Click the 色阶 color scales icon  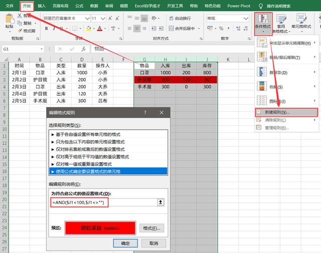(x=262, y=86)
